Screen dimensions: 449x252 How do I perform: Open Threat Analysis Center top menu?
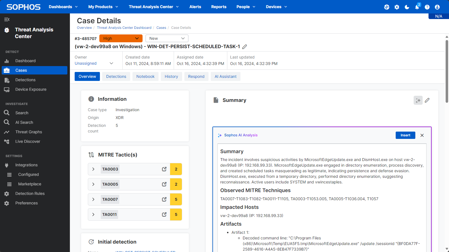(x=154, y=7)
